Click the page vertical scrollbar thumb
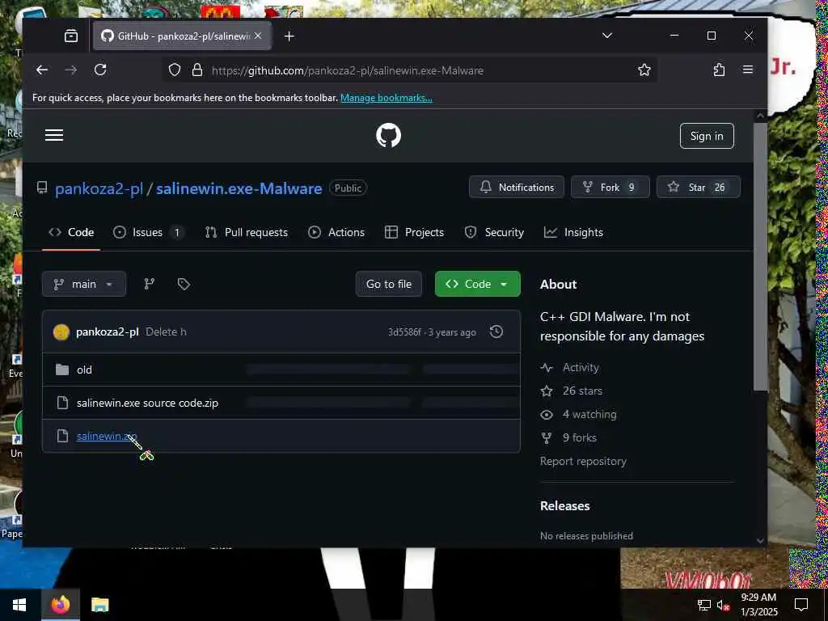The image size is (828, 621). (x=760, y=256)
